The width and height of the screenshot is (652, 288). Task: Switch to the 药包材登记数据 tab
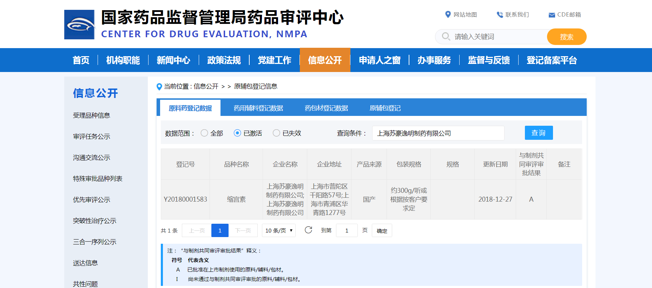click(x=326, y=108)
